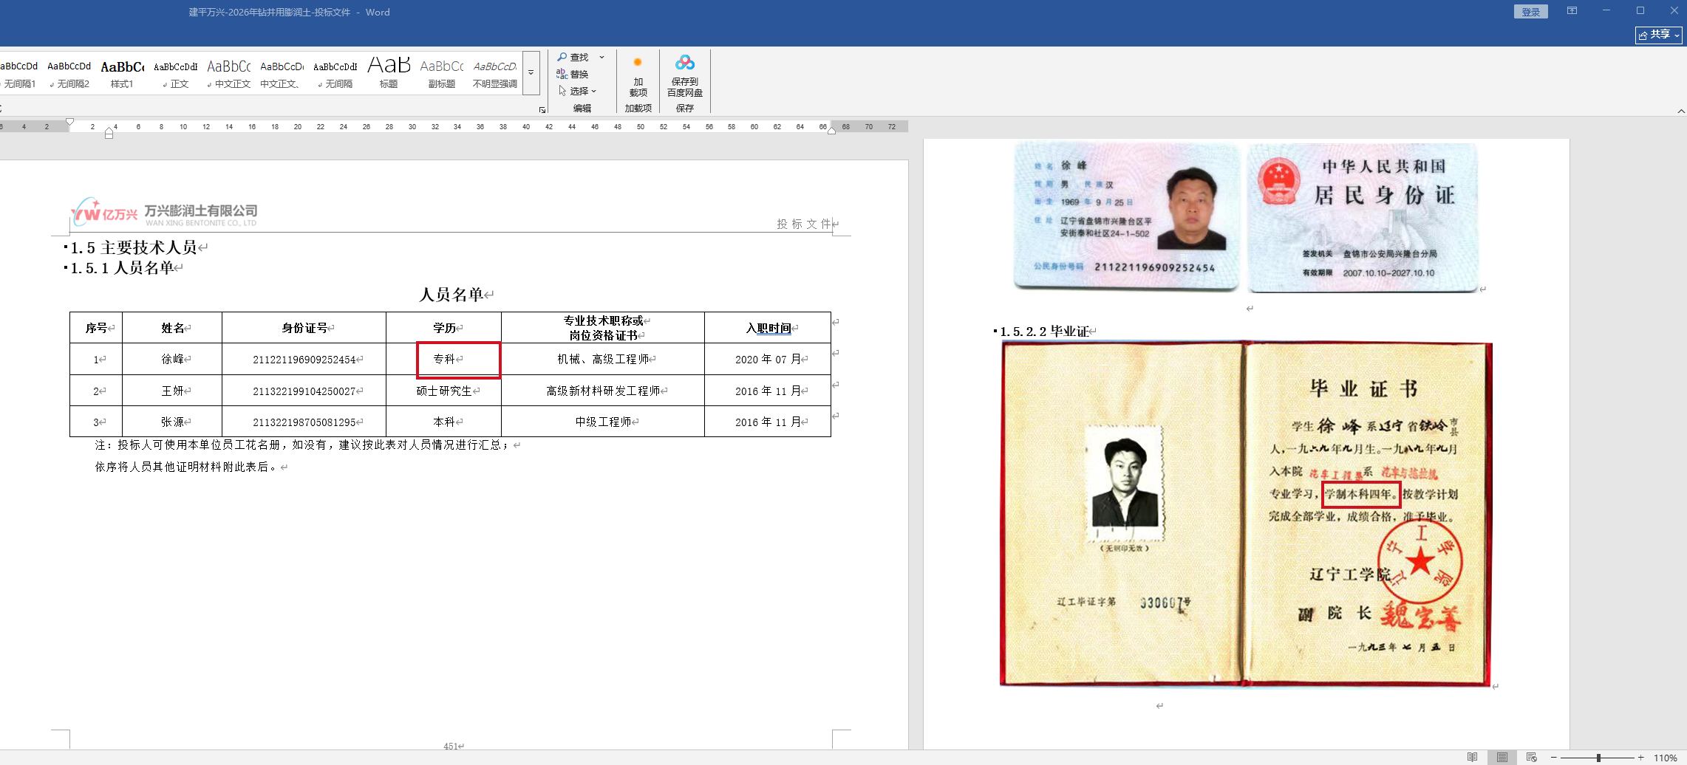The width and height of the screenshot is (1687, 765).
Task: Collapse the ribbon with the chevron
Action: (1681, 111)
